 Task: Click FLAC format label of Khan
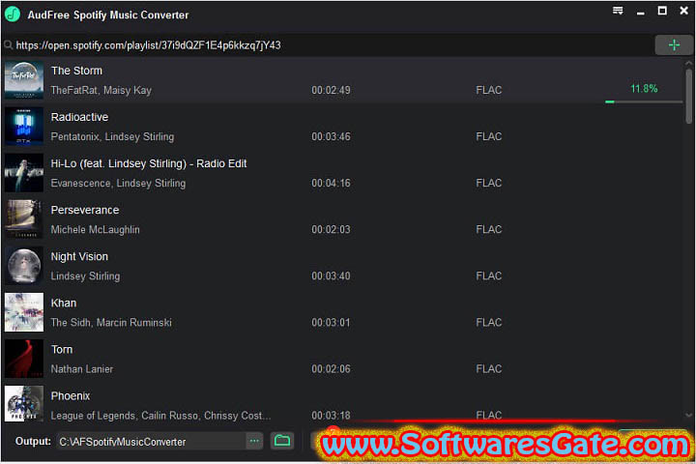coord(489,322)
